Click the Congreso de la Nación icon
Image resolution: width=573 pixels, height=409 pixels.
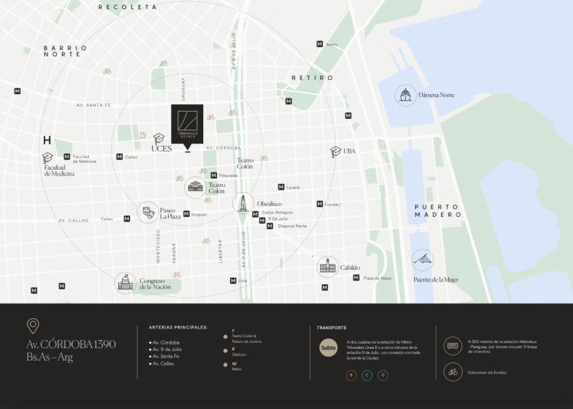pyautogui.click(x=126, y=283)
